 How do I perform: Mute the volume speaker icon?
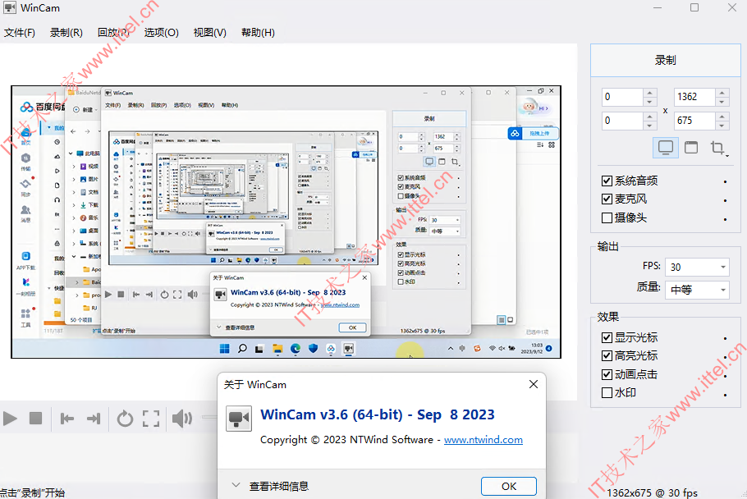tap(181, 419)
